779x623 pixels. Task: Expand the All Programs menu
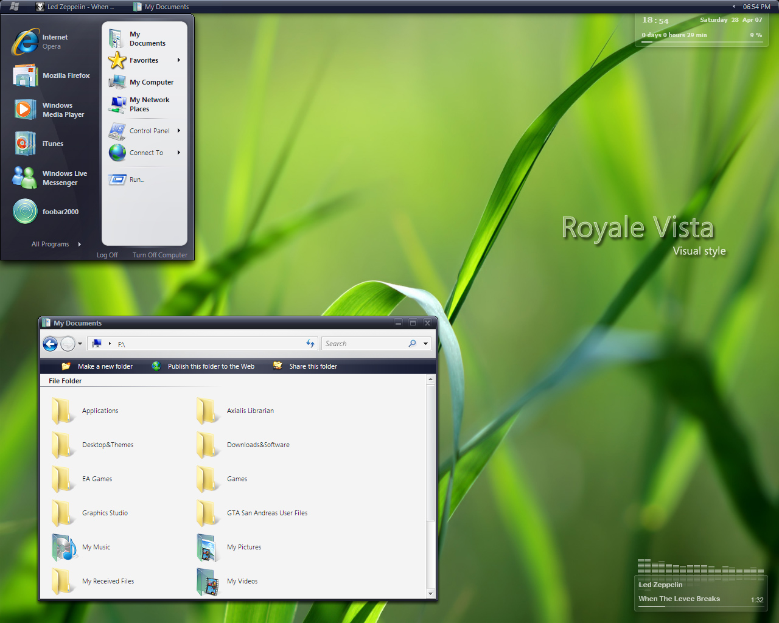click(x=50, y=244)
